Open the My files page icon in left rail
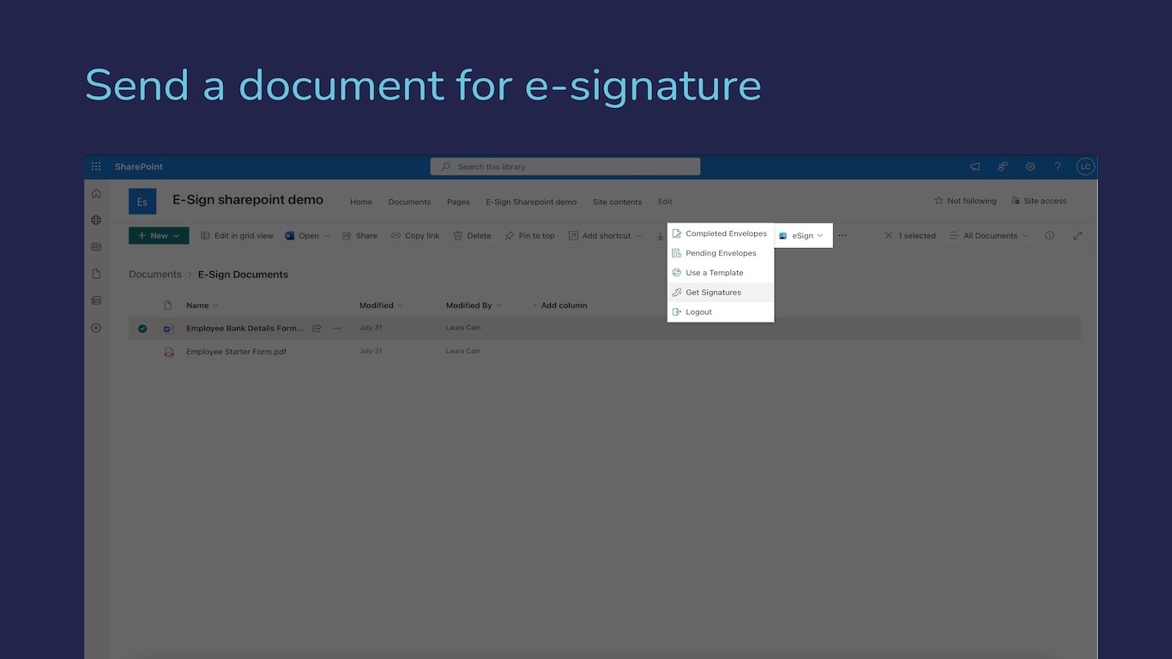Viewport: 1172px width, 659px height. [96, 274]
